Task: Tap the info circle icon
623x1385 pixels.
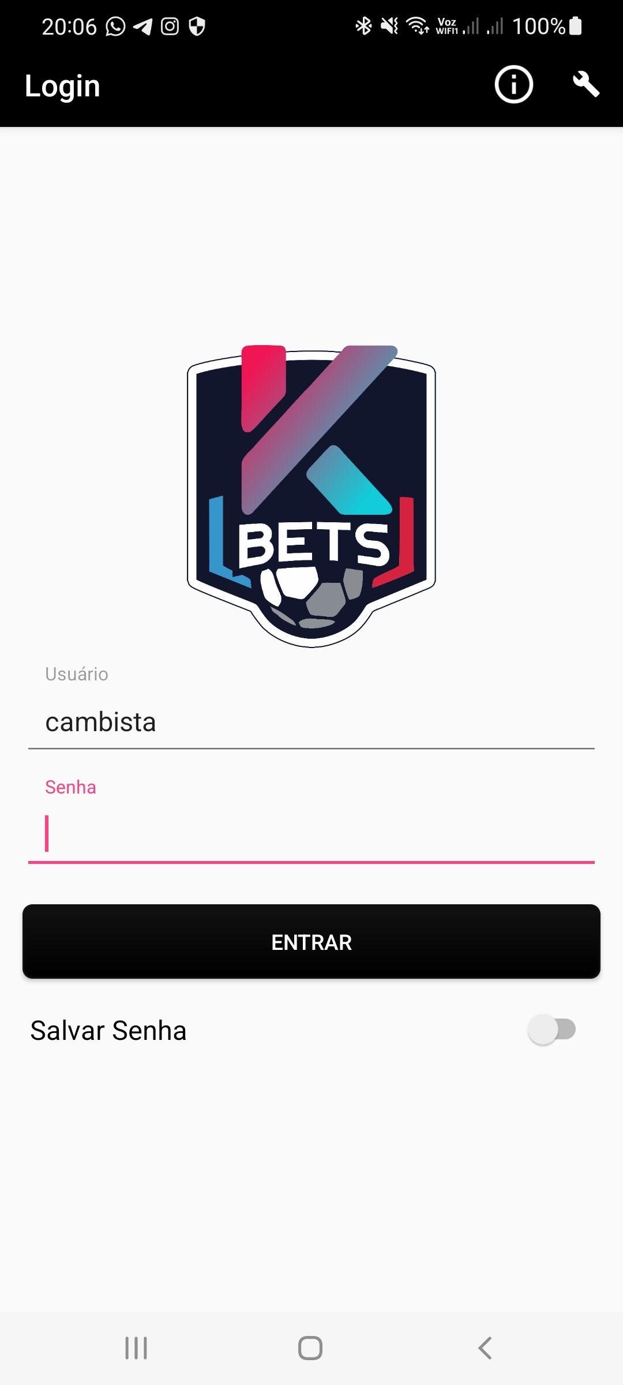Action: pyautogui.click(x=513, y=85)
